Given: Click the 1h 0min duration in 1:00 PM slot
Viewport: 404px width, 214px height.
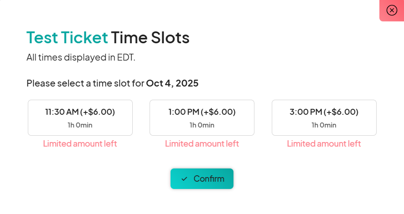Looking at the screenshot, I should 202,125.
